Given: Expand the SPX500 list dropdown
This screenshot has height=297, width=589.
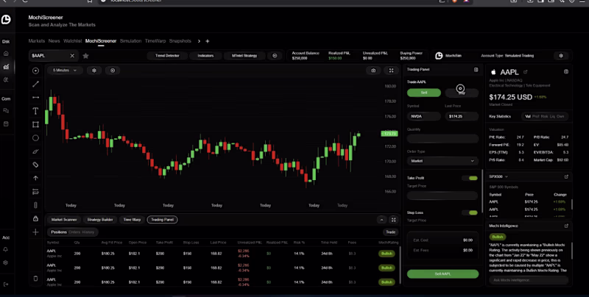Looking at the screenshot, I should click(x=498, y=176).
